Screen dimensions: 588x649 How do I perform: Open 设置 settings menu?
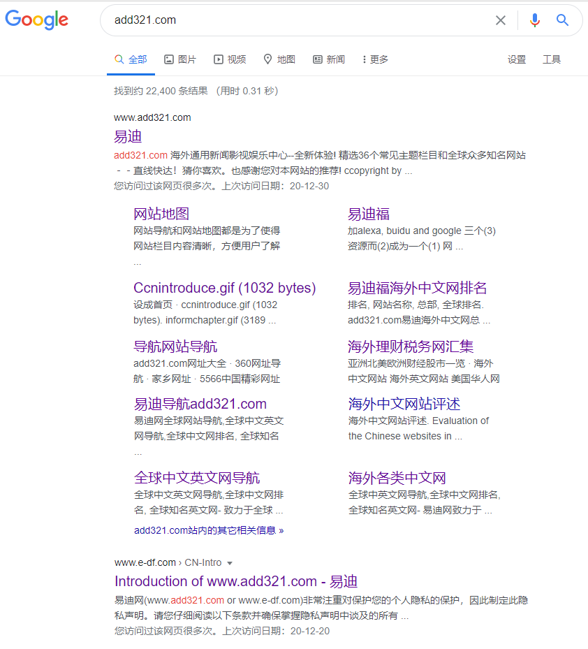point(517,59)
